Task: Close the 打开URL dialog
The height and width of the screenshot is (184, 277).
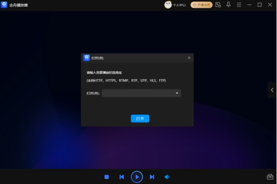Action: point(189,58)
